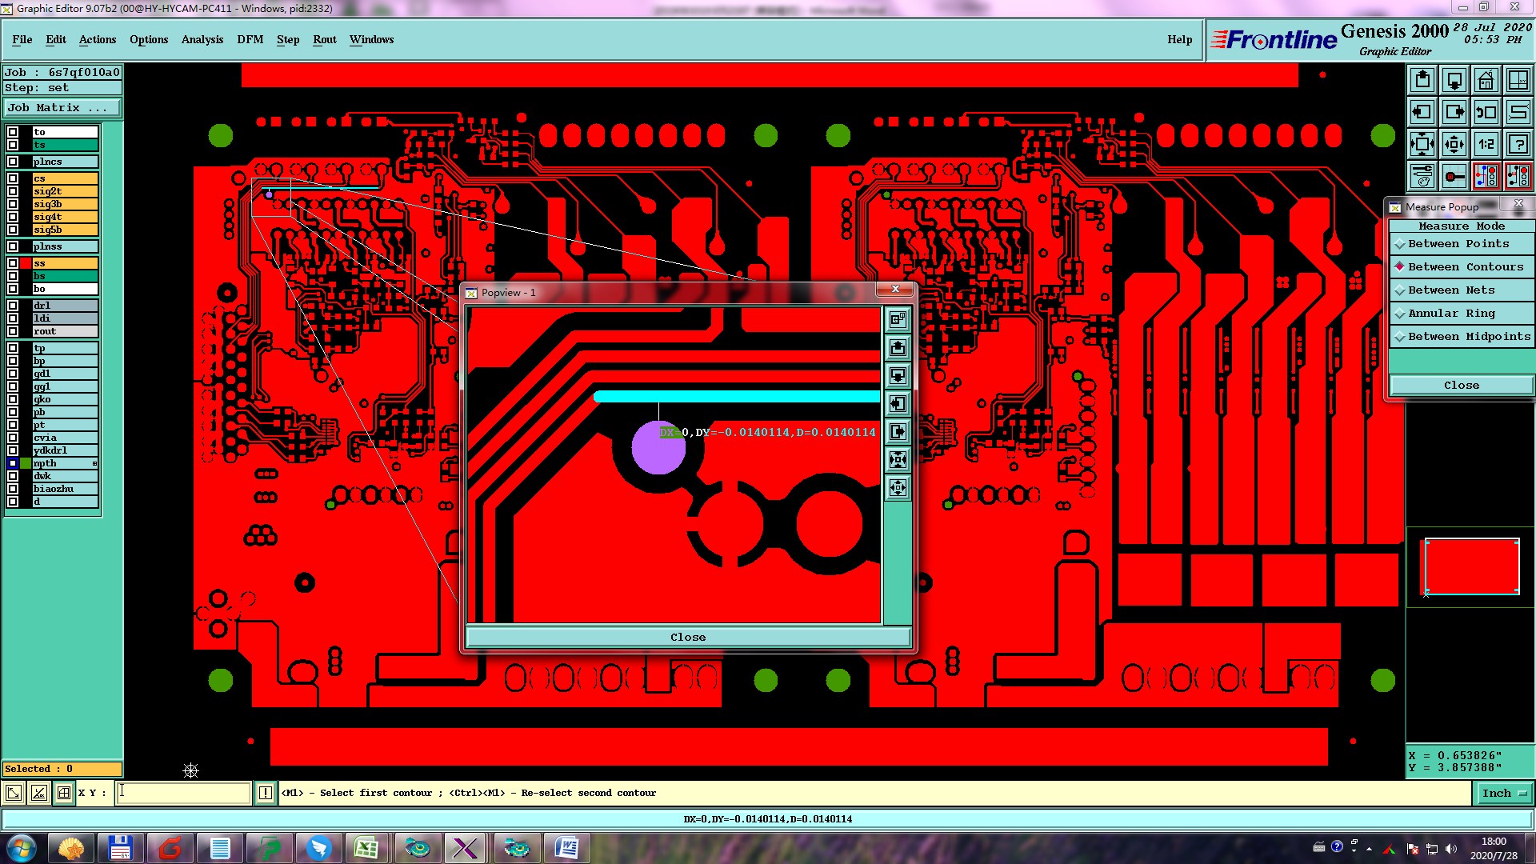1536x864 pixels.
Task: Select the Annular Ring measure mode
Action: pos(1451,314)
